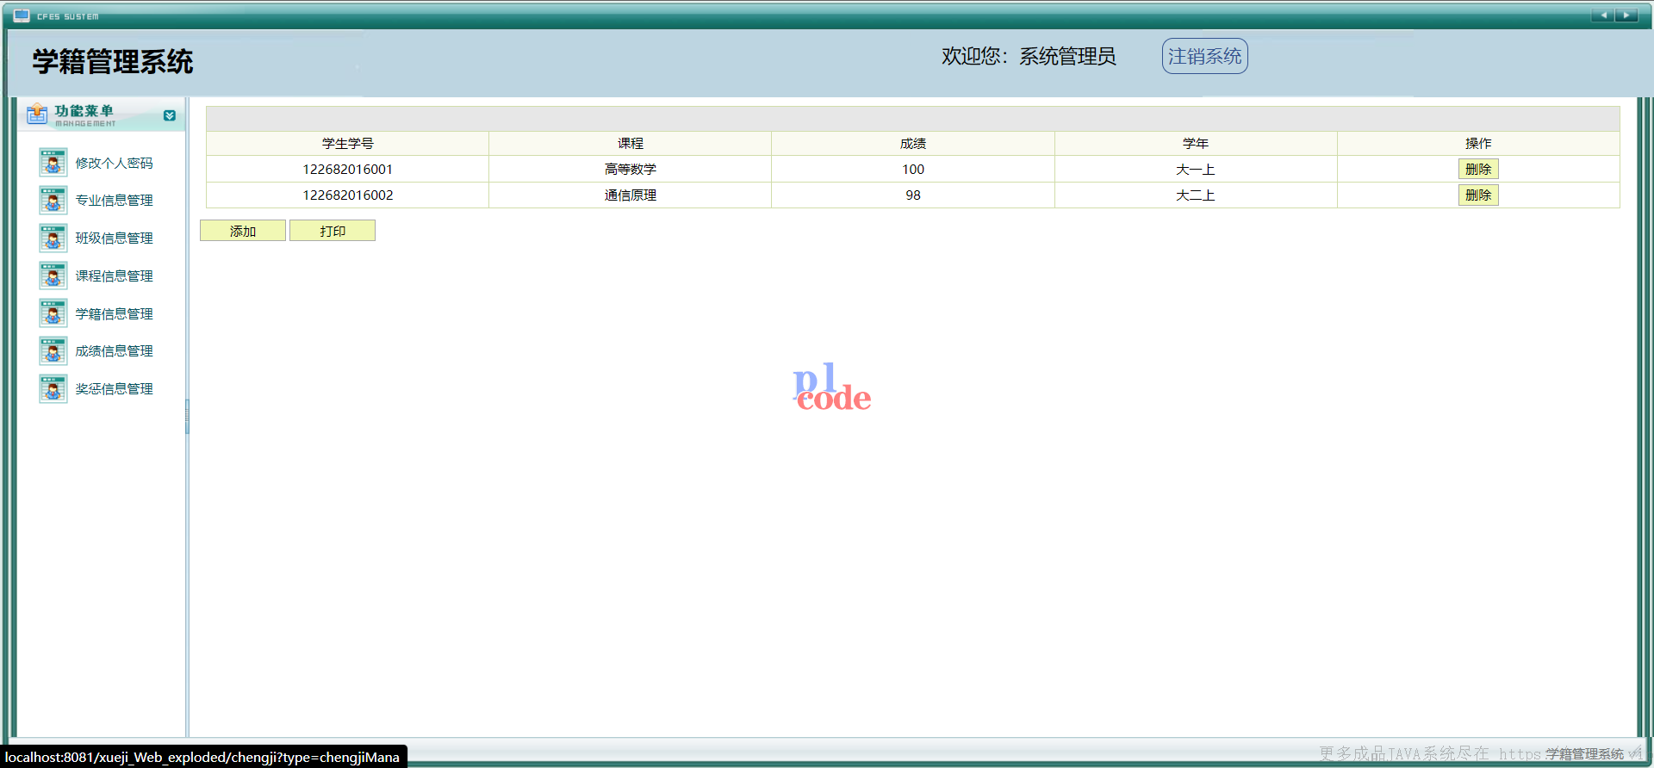Click the 高等数学 course cell
The image size is (1654, 768).
631,170
